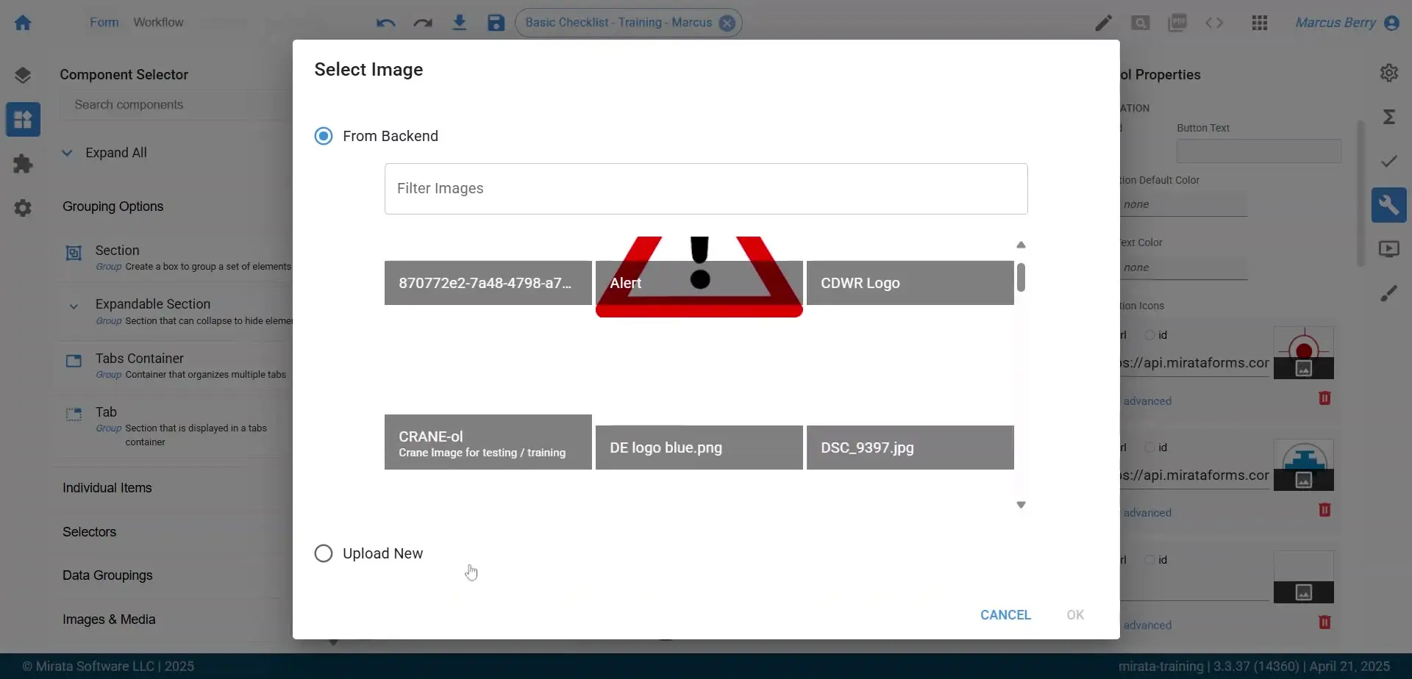Select the From Backend radio button
The height and width of the screenshot is (679, 1412).
[x=324, y=135]
